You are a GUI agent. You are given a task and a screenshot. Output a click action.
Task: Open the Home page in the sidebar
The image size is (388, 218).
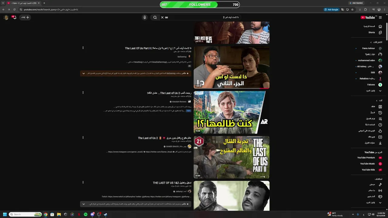point(372,26)
